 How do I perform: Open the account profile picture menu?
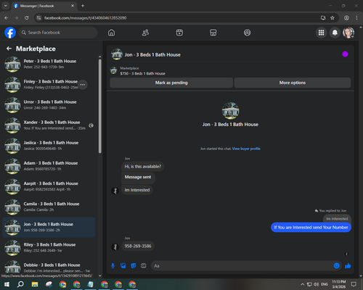(x=348, y=33)
